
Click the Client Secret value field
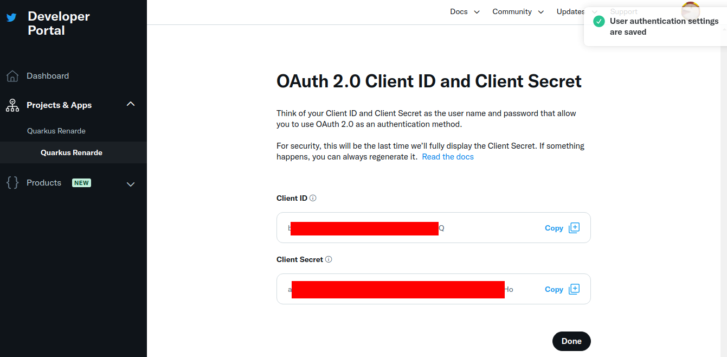tap(401, 289)
